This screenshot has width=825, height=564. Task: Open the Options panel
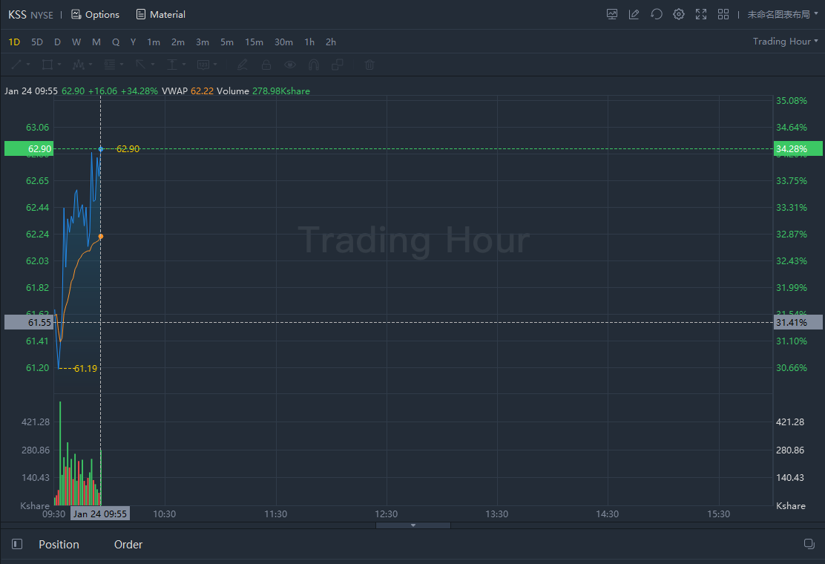tap(95, 14)
